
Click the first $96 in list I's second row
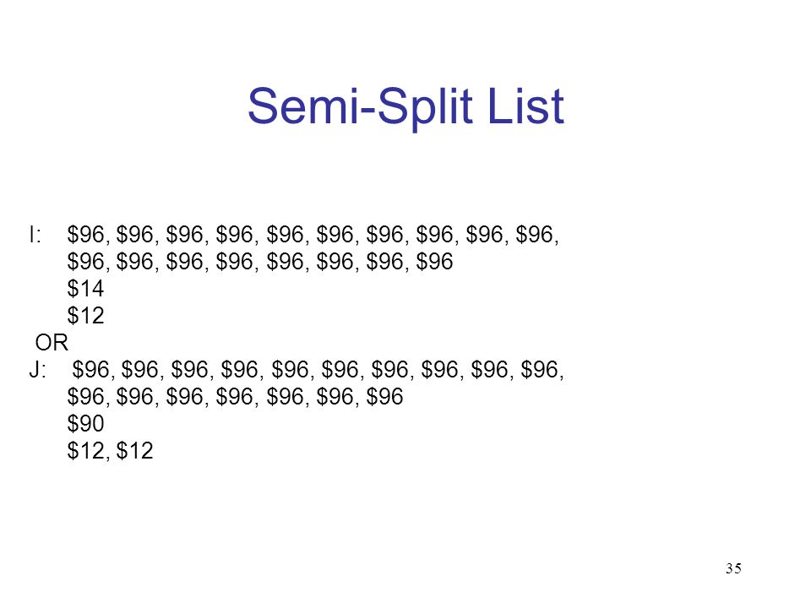(86, 261)
